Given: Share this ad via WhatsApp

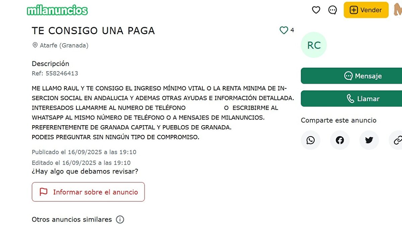Looking at the screenshot, I should point(311,140).
